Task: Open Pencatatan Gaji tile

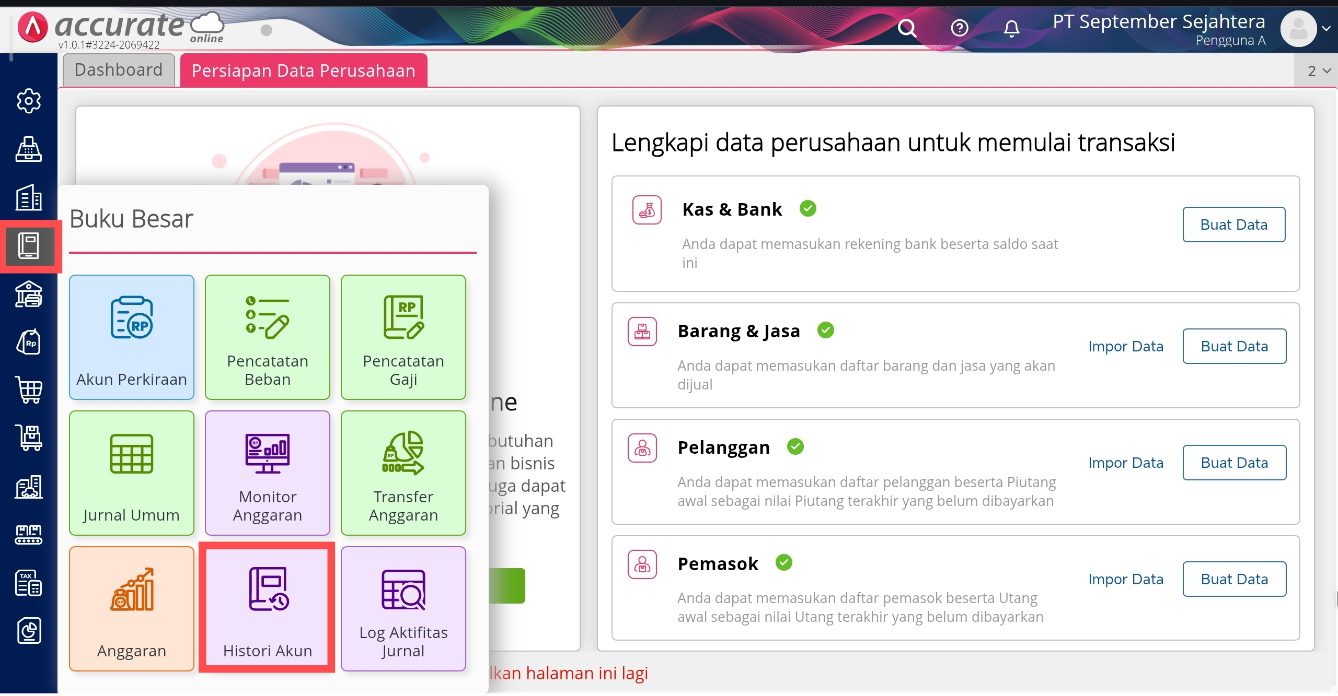Action: coord(403,337)
